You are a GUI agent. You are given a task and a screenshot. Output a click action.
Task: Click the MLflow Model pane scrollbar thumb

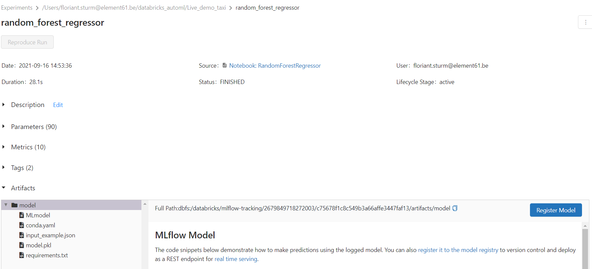(585, 248)
